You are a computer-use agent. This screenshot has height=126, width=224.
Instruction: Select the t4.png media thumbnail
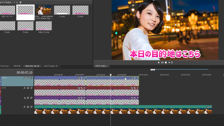tap(25, 26)
